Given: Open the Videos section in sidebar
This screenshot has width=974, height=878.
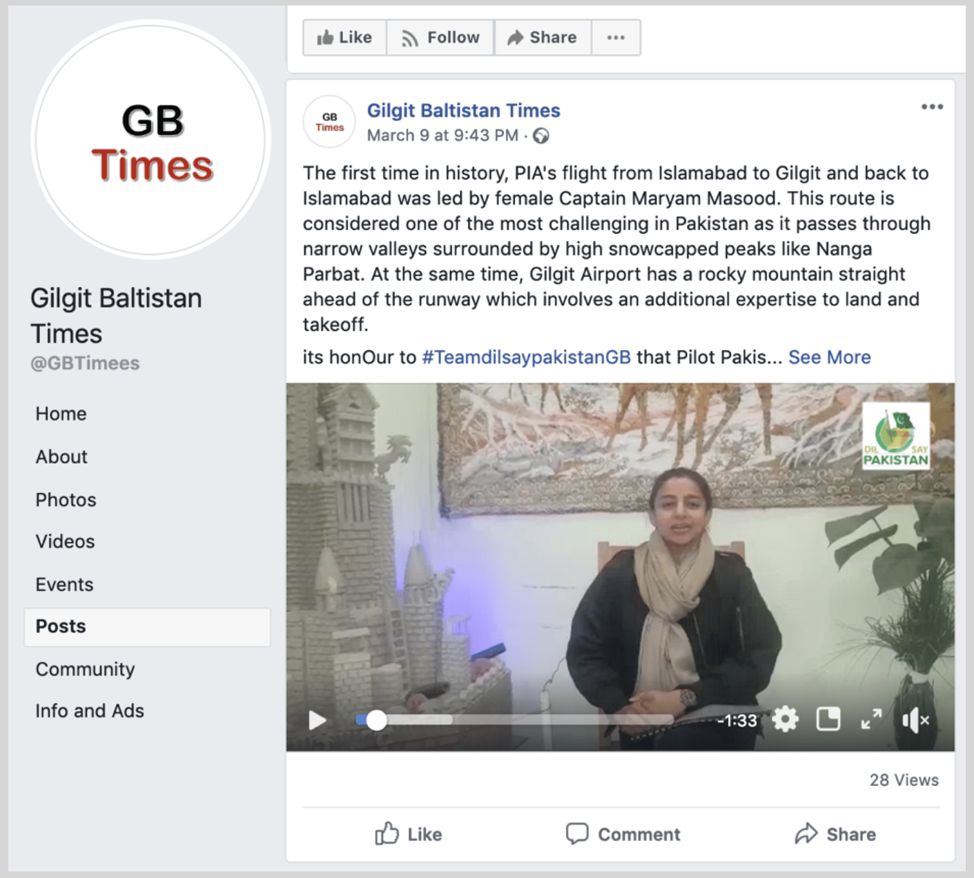Looking at the screenshot, I should click(65, 541).
